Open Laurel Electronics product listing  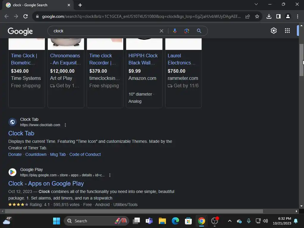tap(182, 59)
